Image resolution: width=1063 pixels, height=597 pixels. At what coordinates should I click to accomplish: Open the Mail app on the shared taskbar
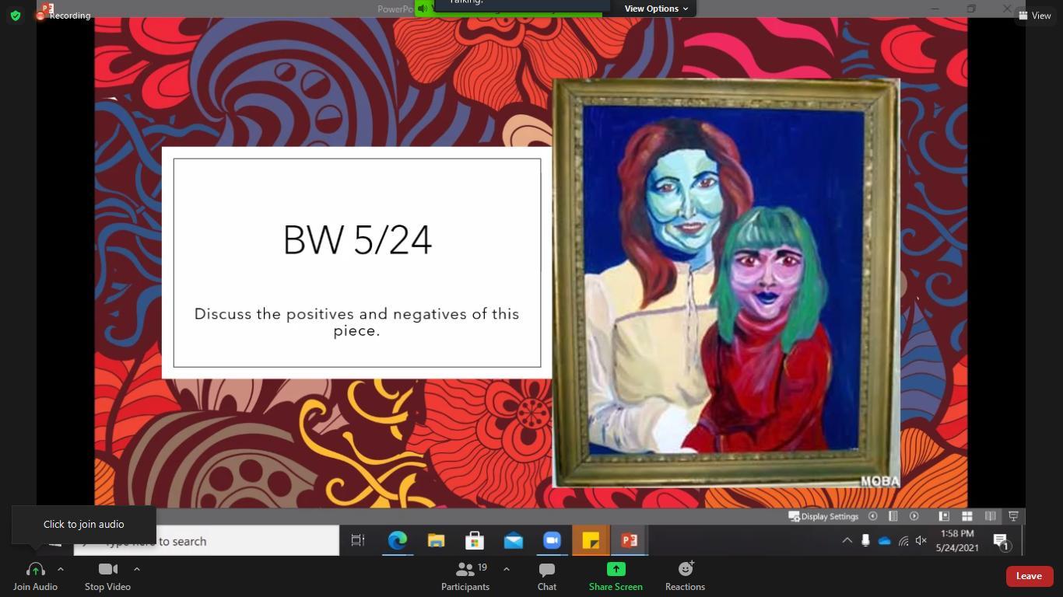[x=513, y=540]
